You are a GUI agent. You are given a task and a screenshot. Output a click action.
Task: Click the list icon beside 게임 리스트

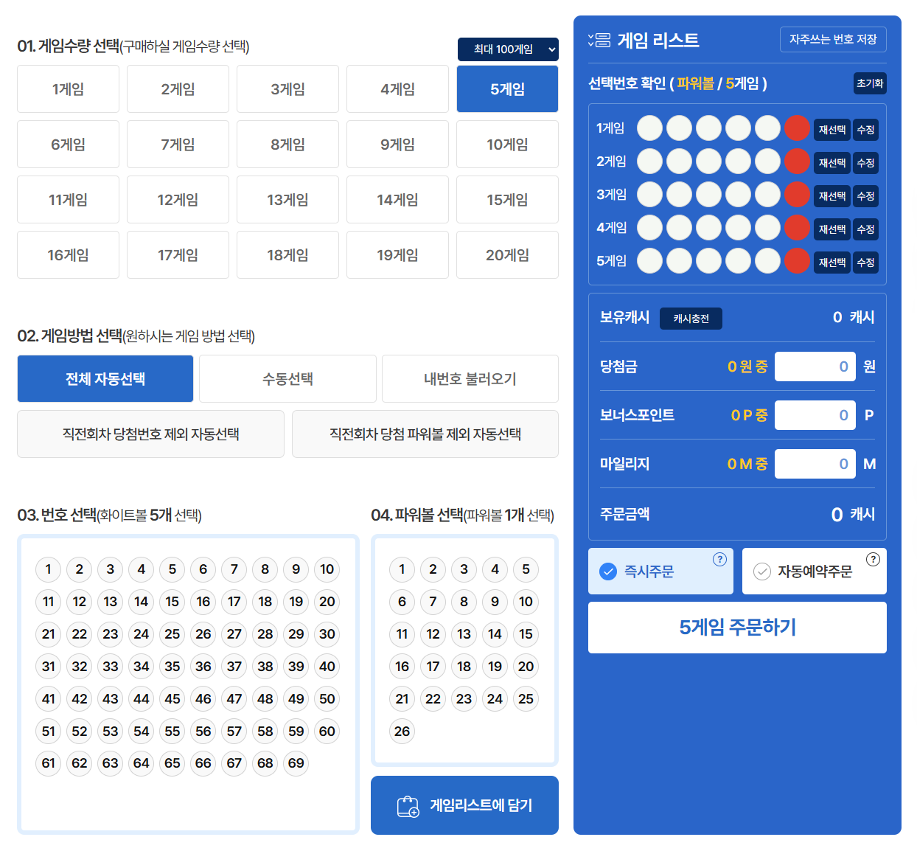(x=599, y=40)
